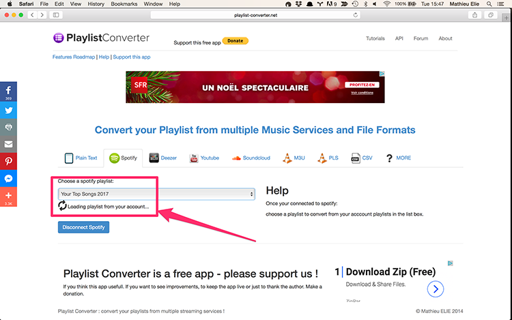Open the MORE tab
This screenshot has height=320, width=512.
click(x=398, y=158)
